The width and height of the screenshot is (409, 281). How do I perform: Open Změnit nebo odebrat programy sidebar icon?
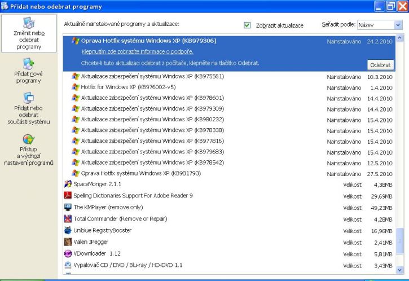pyautogui.click(x=29, y=23)
